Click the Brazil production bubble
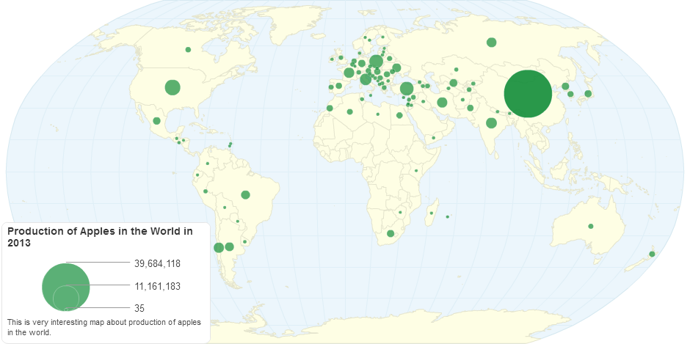 [x=245, y=194]
